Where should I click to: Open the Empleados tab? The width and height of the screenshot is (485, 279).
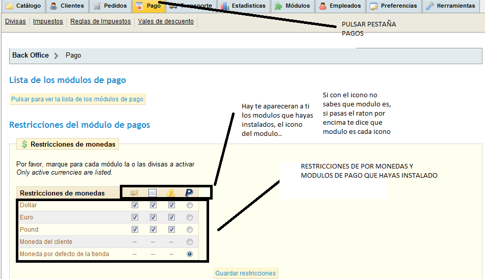tap(340, 6)
